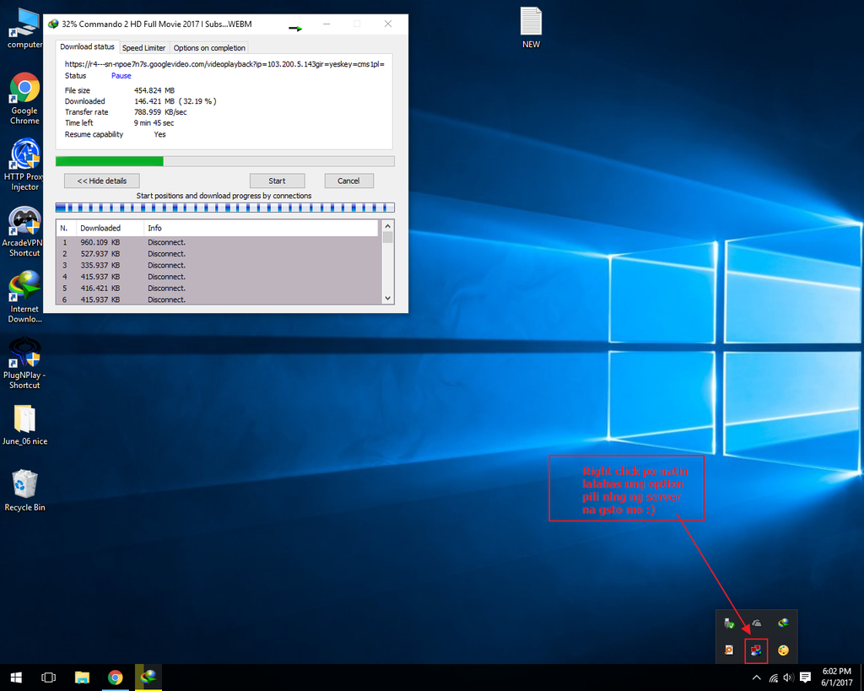The height and width of the screenshot is (691, 864).
Task: Click the IDM taskbar button
Action: click(148, 678)
